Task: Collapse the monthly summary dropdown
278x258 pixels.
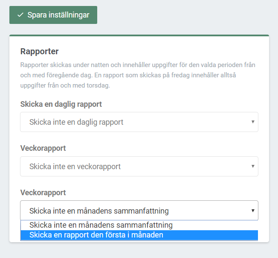Action: tap(139, 211)
